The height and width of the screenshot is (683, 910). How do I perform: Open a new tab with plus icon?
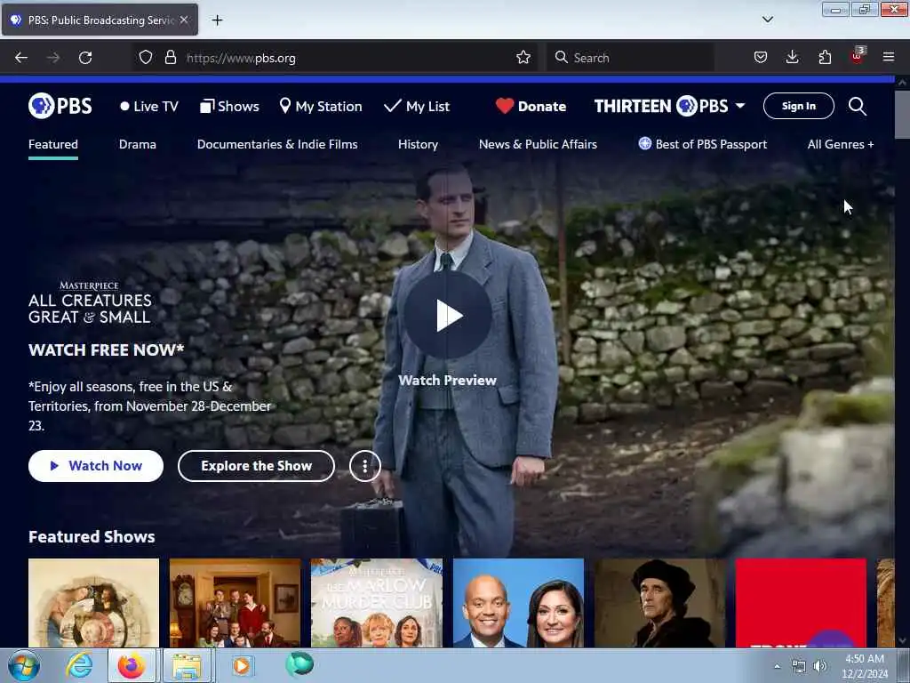click(217, 20)
